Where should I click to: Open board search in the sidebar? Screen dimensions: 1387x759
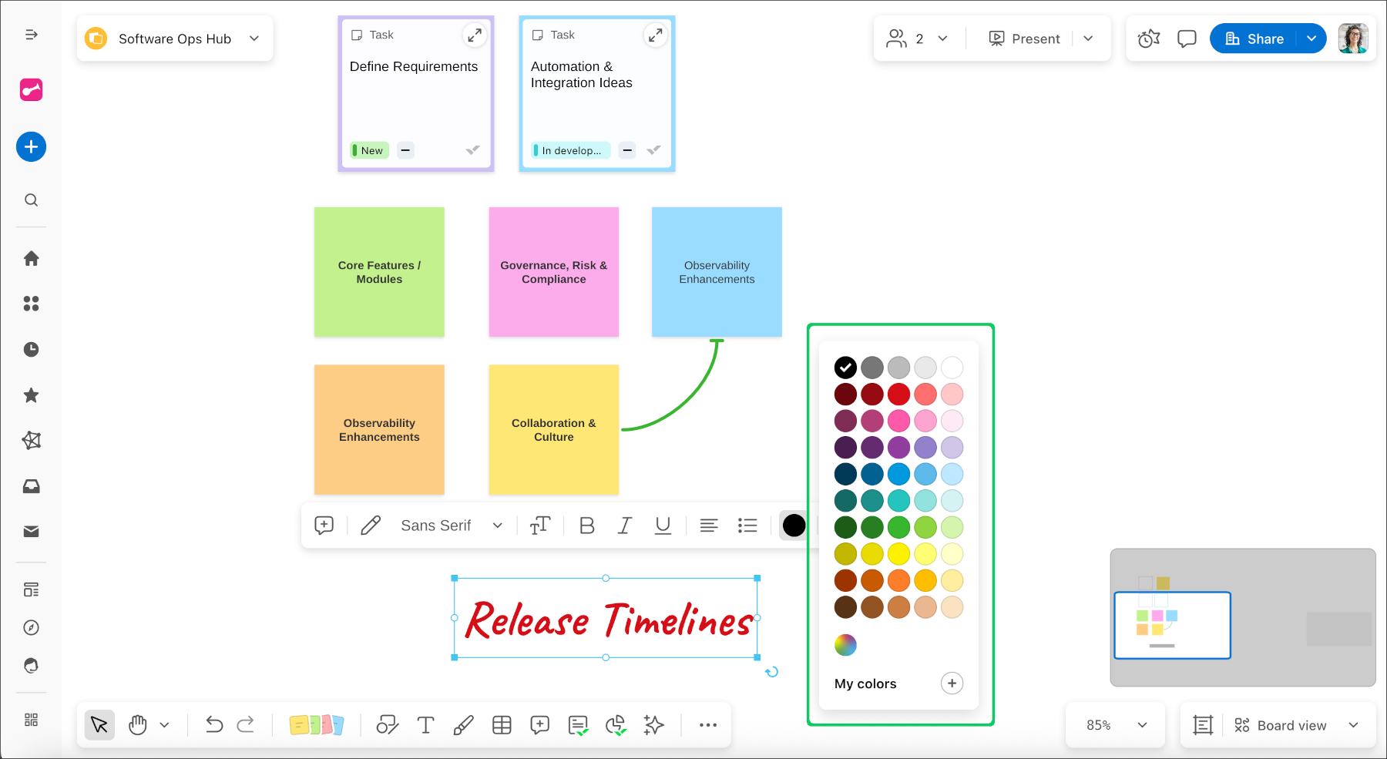point(31,200)
